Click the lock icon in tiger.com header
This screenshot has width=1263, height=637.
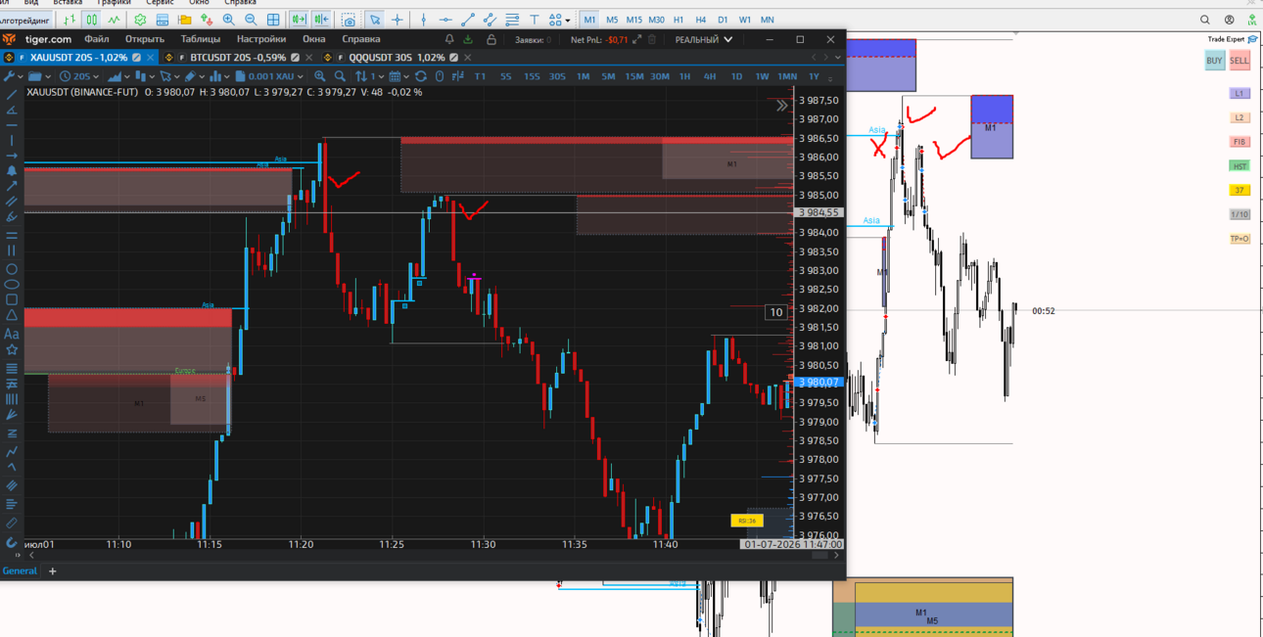pos(491,40)
